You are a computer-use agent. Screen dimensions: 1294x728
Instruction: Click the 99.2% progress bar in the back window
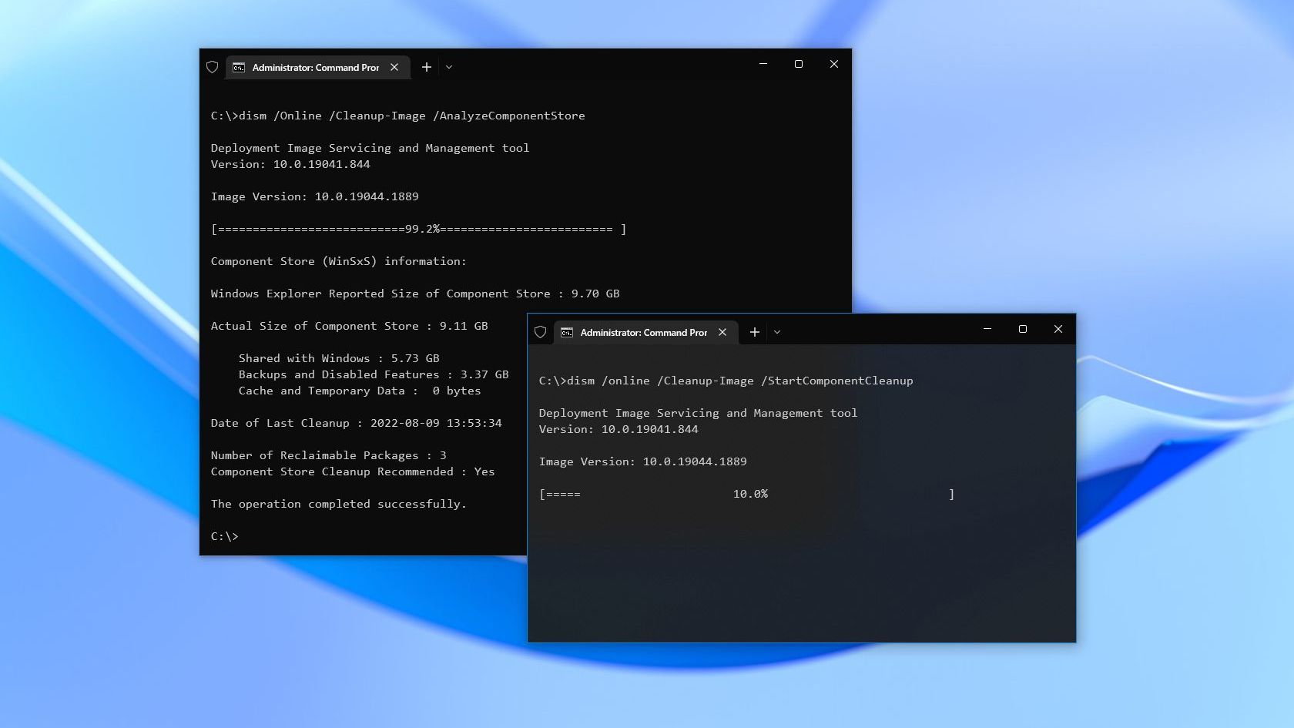pyautogui.click(x=419, y=229)
